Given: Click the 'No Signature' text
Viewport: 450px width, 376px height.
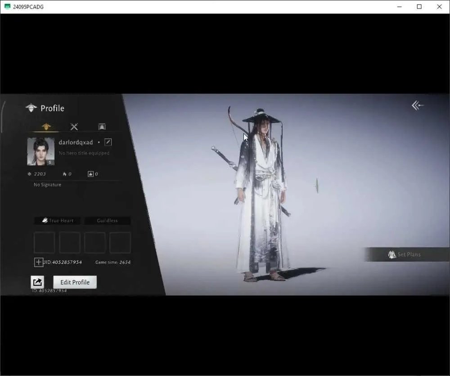Looking at the screenshot, I should tap(47, 185).
